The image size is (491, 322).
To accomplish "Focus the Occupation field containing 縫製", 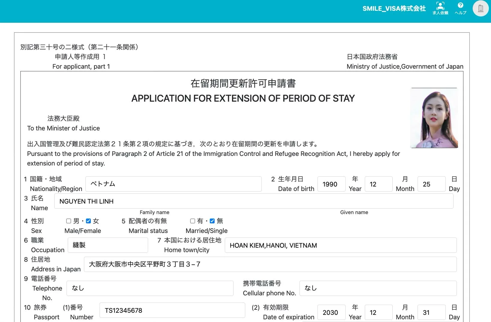I will click(x=108, y=245).
